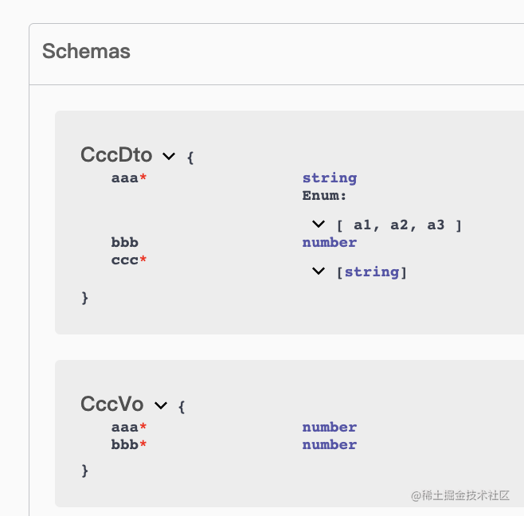
Task: Collapse the CccVo schema chevron
Action: click(160, 406)
